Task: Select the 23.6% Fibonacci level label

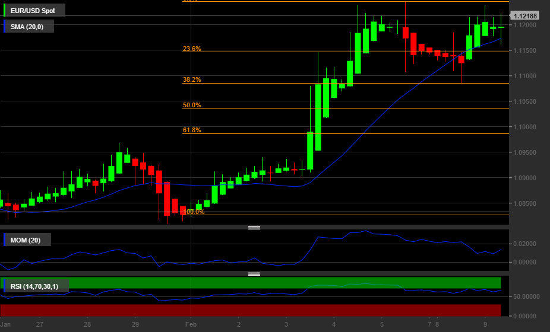Action: [x=192, y=49]
